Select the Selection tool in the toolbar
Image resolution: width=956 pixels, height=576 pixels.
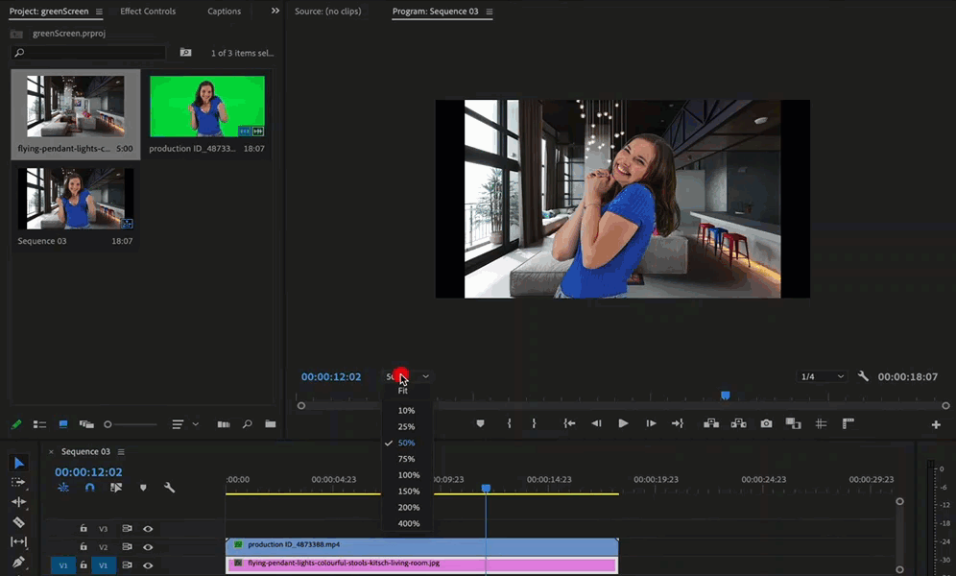tap(19, 463)
